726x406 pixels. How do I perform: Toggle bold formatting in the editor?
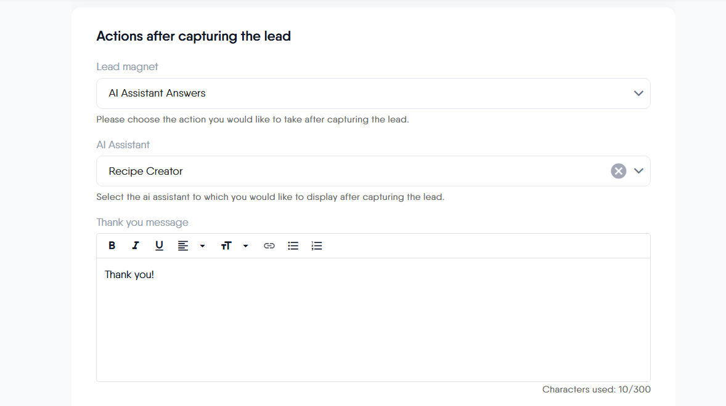coord(112,245)
